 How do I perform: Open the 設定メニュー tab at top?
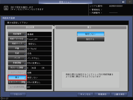tap(65, 2)
